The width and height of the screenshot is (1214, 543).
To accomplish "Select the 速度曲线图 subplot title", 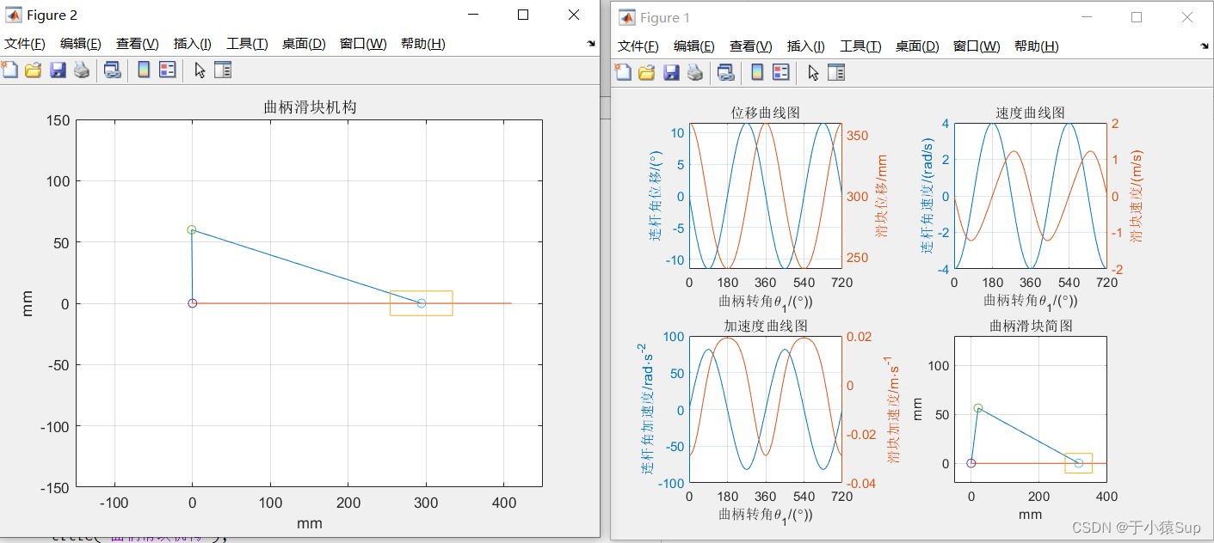I will click(x=1031, y=113).
